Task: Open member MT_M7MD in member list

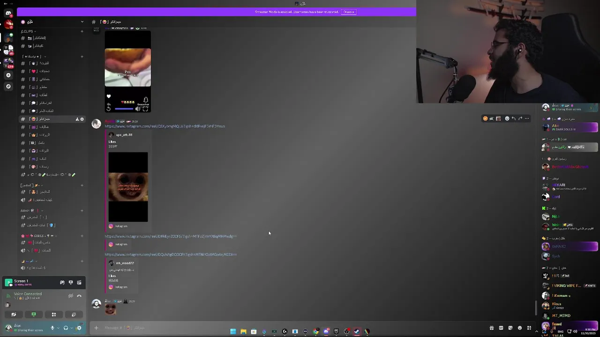Action: (570, 315)
